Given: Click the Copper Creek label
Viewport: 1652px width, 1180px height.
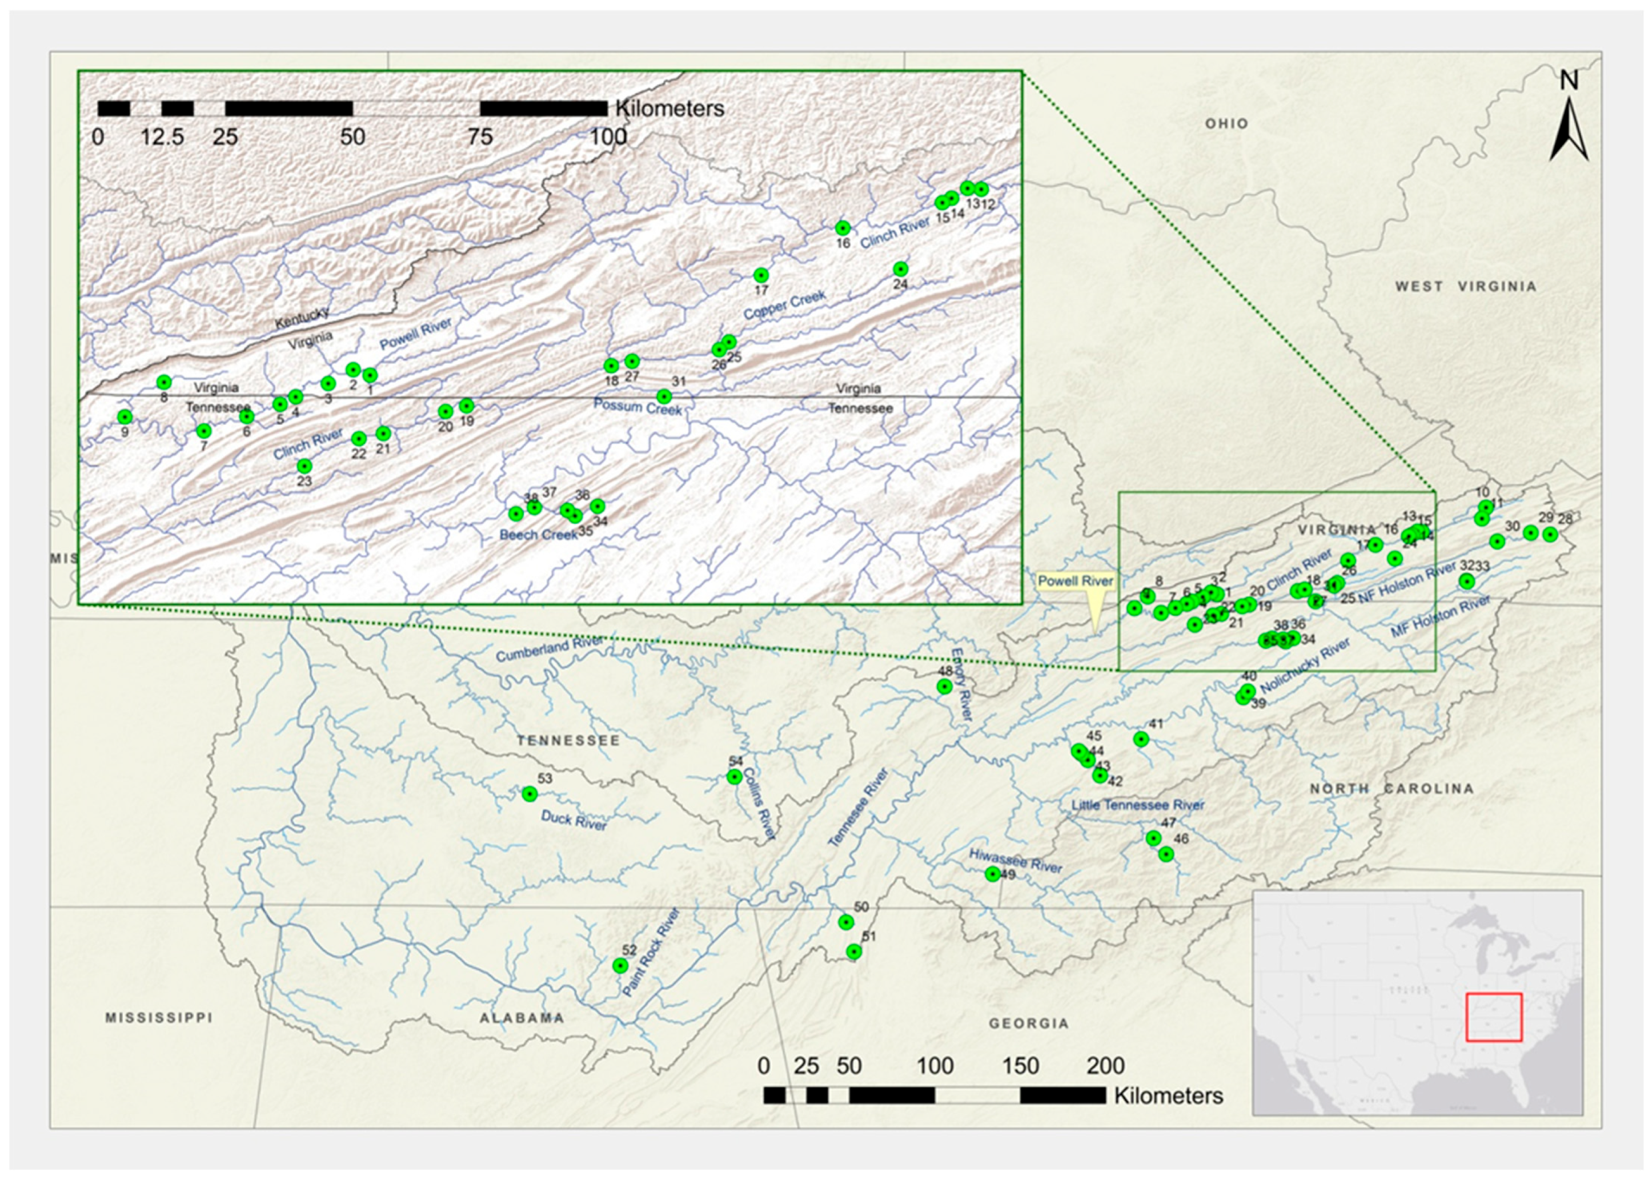Looking at the screenshot, I should pos(785,305).
